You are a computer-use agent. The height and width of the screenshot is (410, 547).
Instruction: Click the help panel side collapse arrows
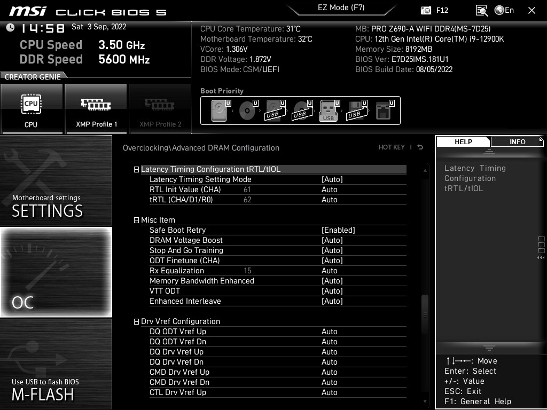click(541, 258)
